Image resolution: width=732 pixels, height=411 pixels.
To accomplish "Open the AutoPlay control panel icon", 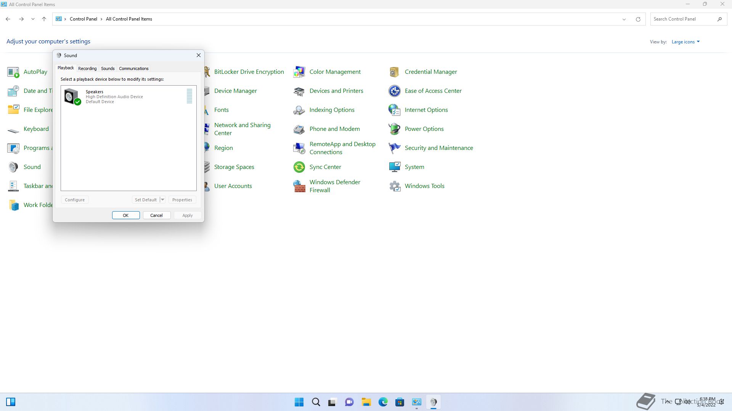I will click(x=13, y=72).
